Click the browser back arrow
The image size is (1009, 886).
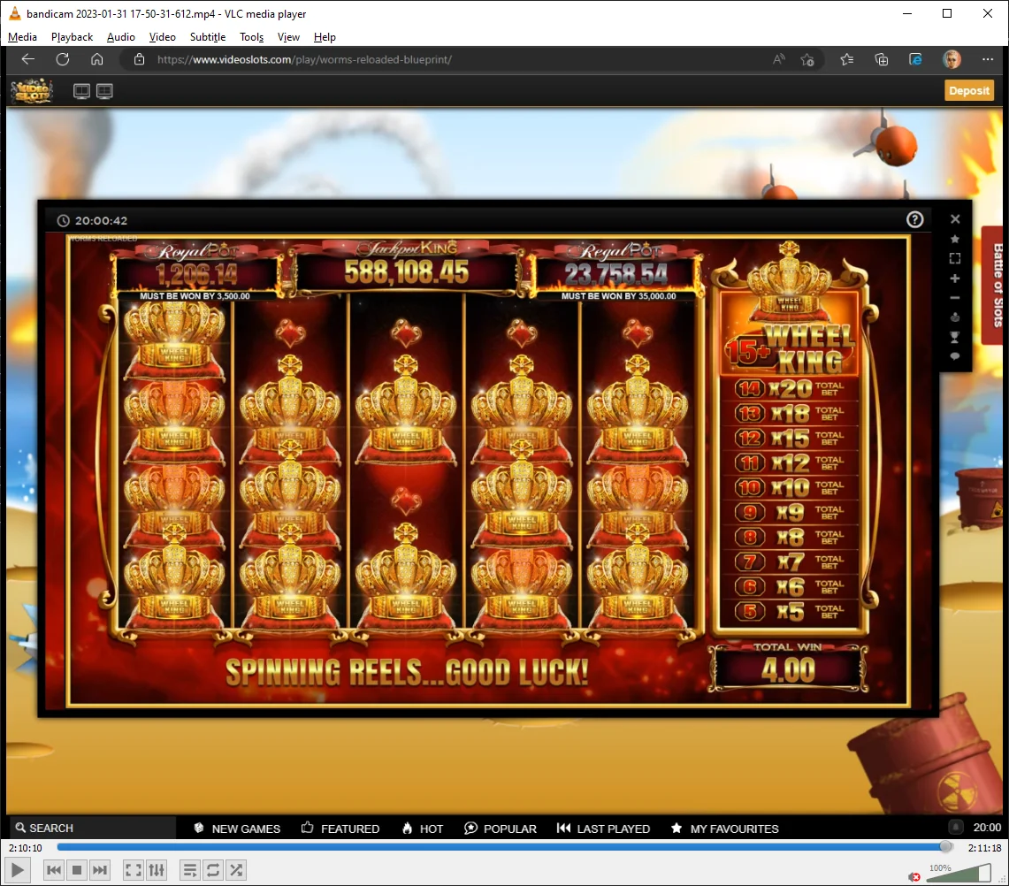coord(27,59)
